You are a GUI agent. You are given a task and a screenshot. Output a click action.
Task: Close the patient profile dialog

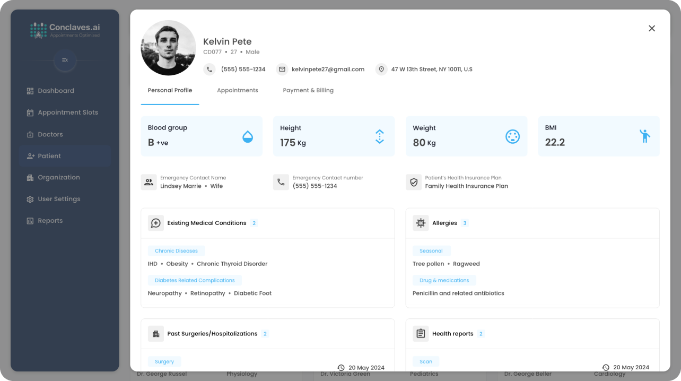[x=652, y=29]
